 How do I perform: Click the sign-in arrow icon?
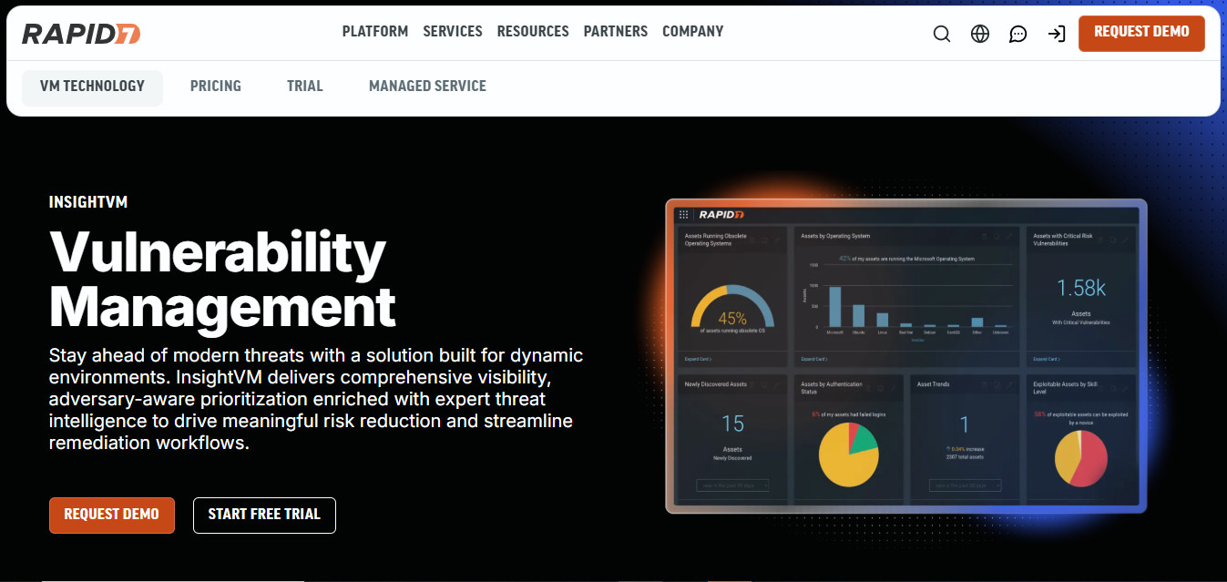click(x=1056, y=33)
